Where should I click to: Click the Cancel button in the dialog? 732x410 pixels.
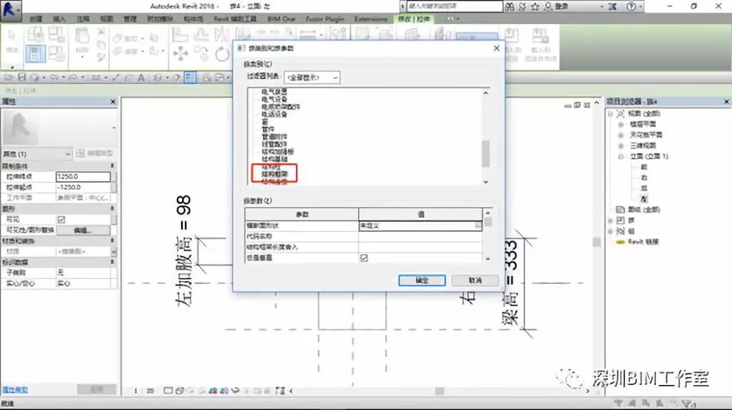(x=474, y=280)
